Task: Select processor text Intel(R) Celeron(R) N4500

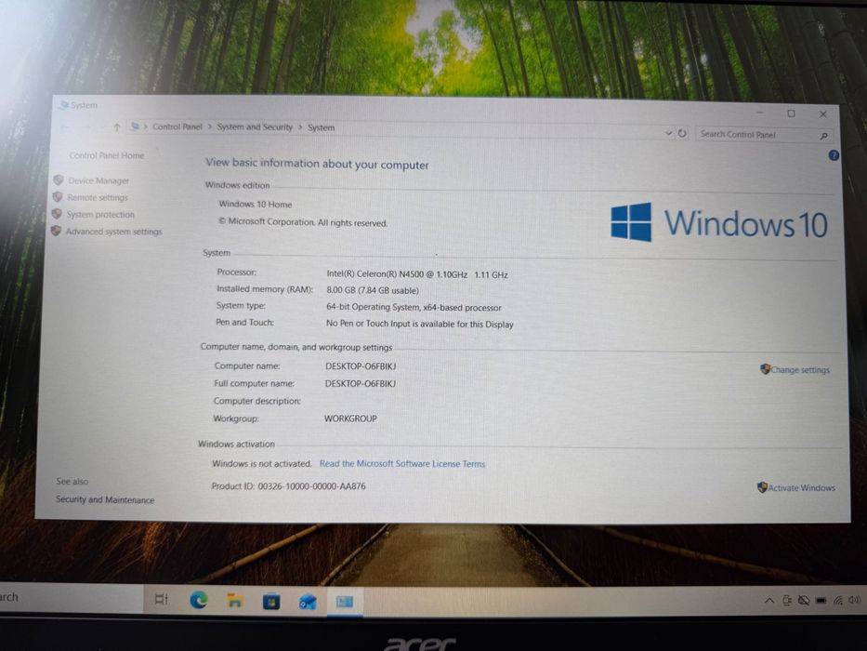Action: [x=374, y=274]
